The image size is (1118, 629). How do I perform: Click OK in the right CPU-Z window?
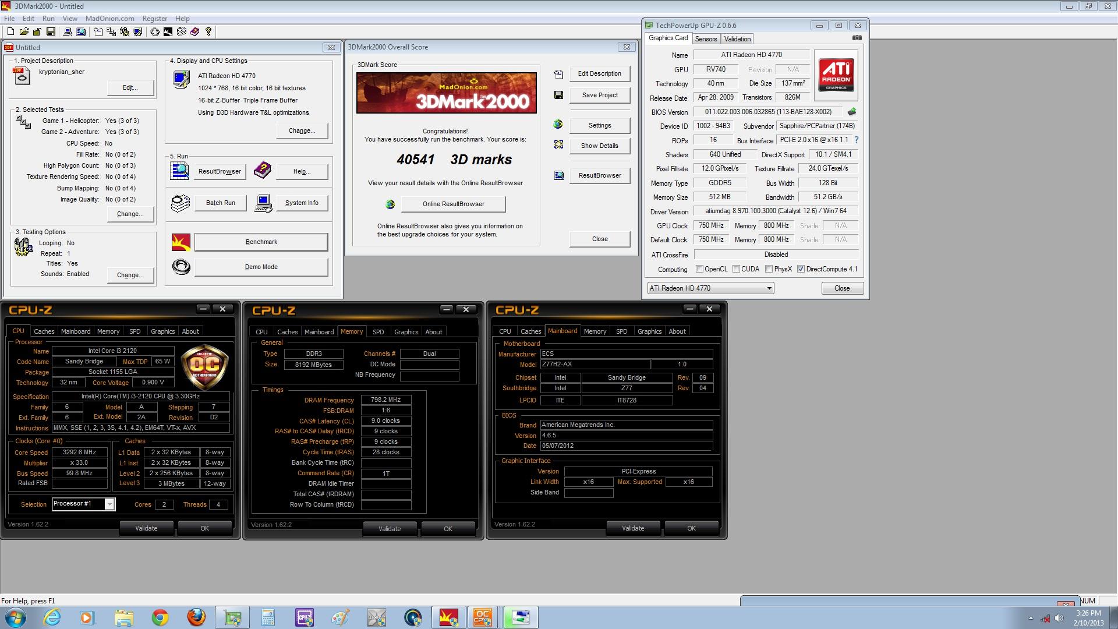click(x=691, y=528)
